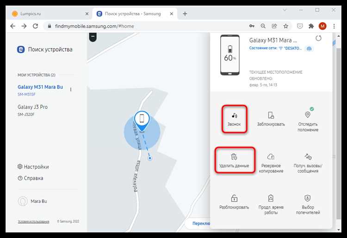
Task: Open Резервное копирование backup option
Action: click(x=271, y=163)
